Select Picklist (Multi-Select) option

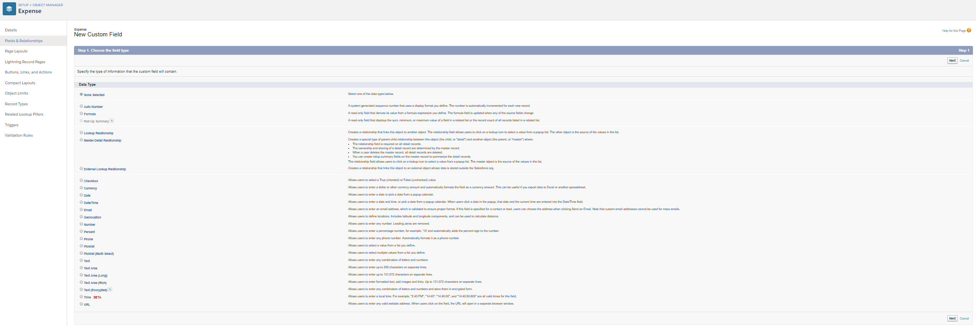[81, 253]
